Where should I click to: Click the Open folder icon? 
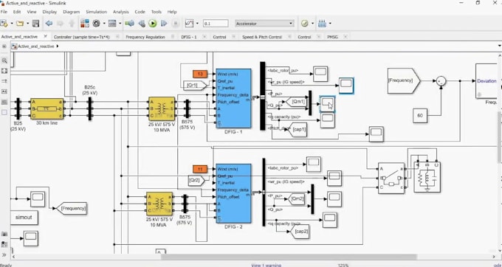point(20,24)
